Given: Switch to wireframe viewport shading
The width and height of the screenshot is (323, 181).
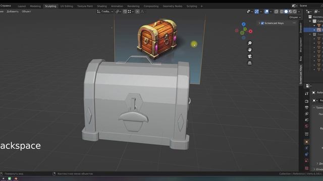Looking at the screenshot, I should pos(282,12).
